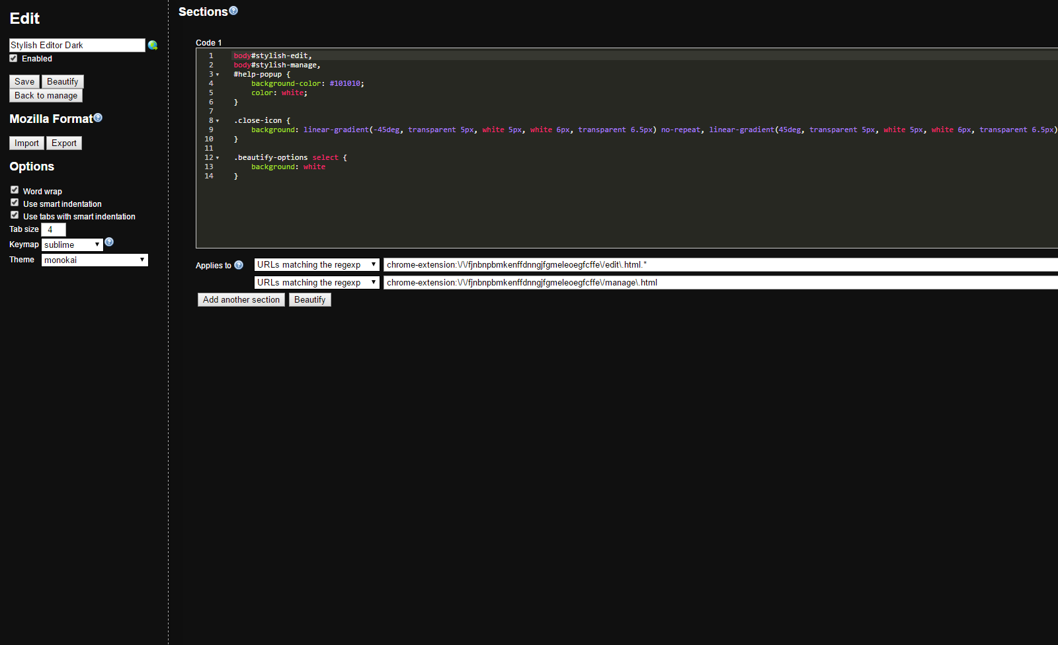Open the Keymap help icon
1058x645 pixels.
109,242
